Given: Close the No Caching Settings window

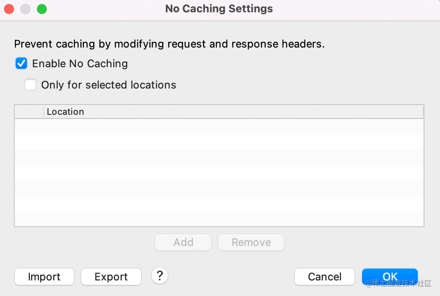Looking at the screenshot, I should [x=9, y=9].
